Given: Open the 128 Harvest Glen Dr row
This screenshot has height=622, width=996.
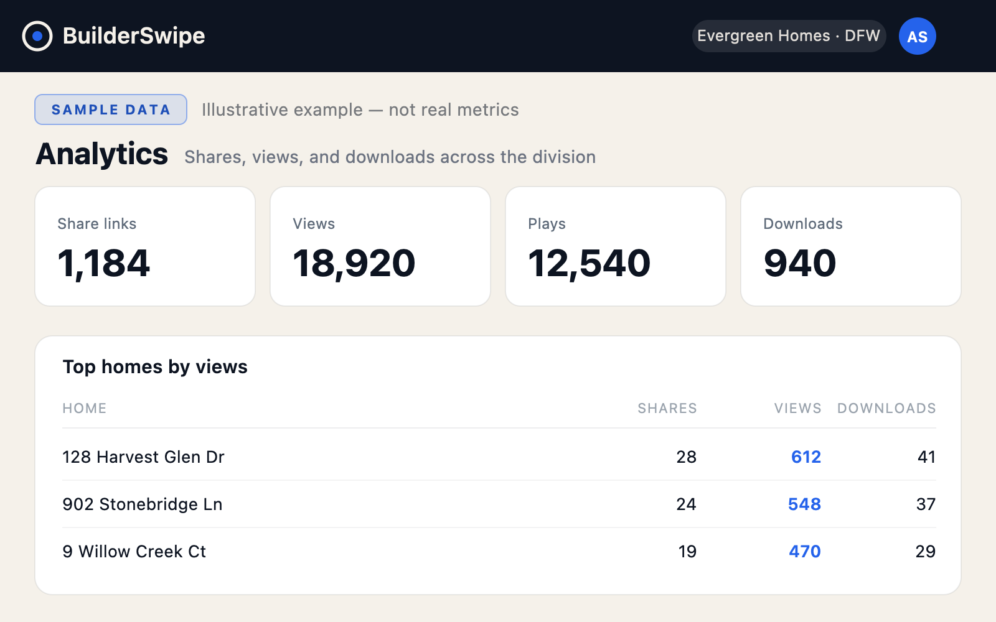Looking at the screenshot, I should 499,457.
